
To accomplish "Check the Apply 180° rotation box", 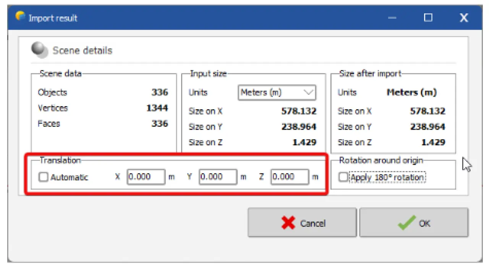I will click(344, 177).
